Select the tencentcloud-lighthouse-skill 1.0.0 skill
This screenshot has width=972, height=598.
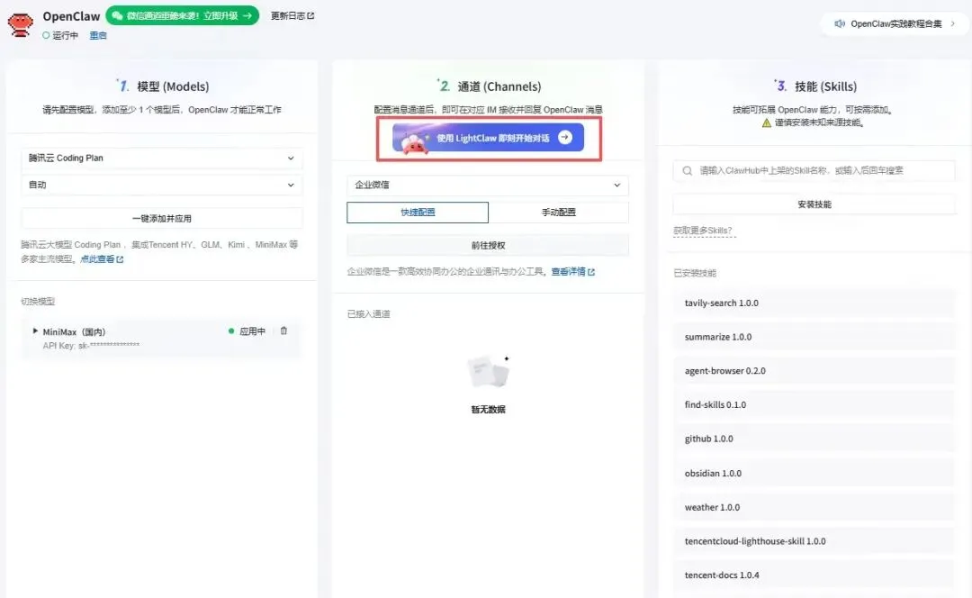coord(814,541)
